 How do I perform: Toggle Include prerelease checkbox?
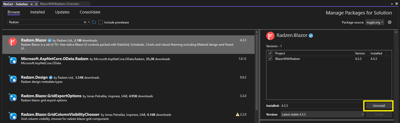[101, 22]
